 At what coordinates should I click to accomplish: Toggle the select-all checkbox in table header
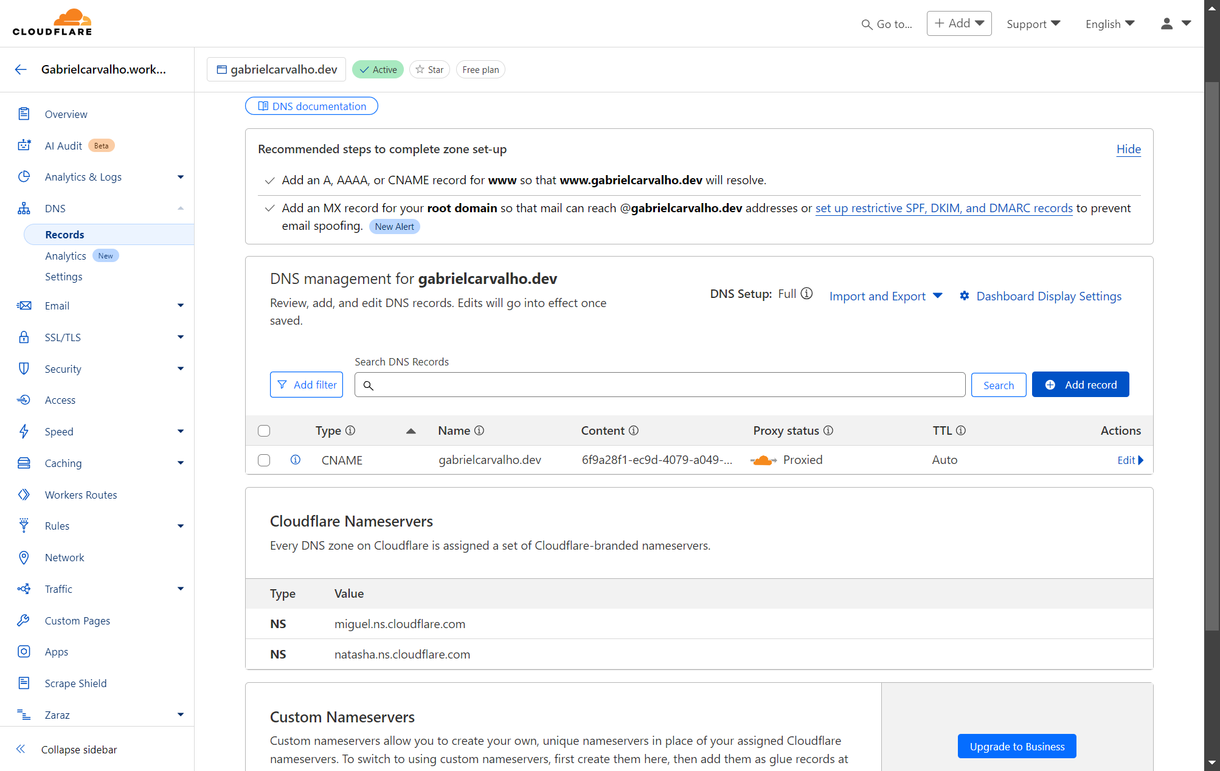264,430
